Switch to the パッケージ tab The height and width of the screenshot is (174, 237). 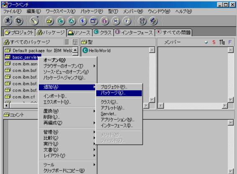click(51, 32)
